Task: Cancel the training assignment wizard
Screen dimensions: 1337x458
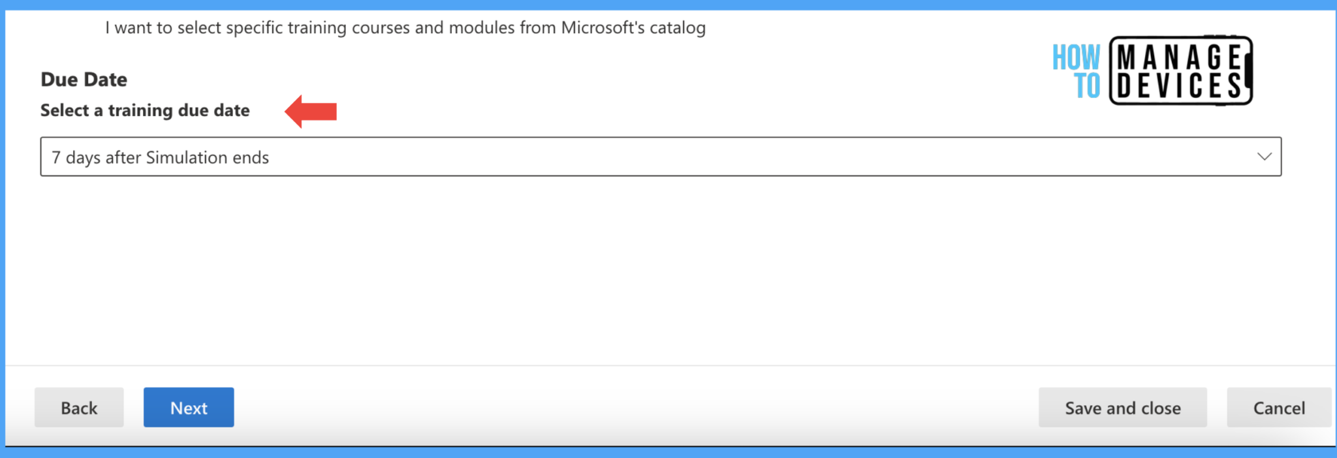Action: 1278,407
